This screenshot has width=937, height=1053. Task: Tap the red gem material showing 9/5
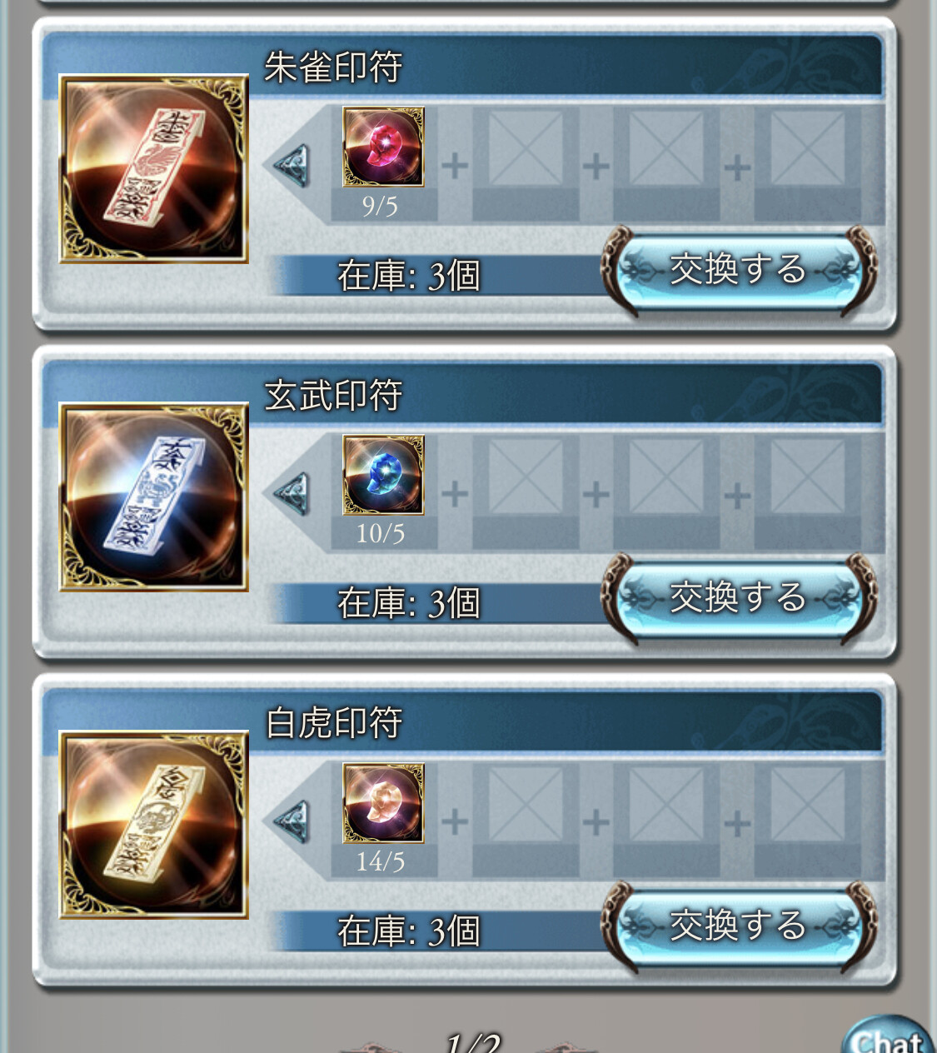click(x=383, y=147)
